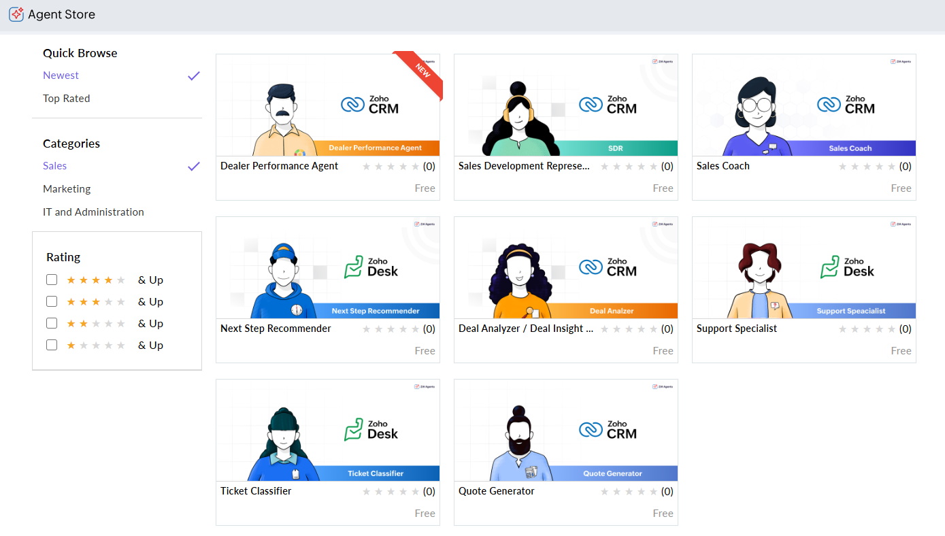Click the Zoho Desk logo on Next Step Recommender card
This screenshot has height=536, width=945.
371,267
